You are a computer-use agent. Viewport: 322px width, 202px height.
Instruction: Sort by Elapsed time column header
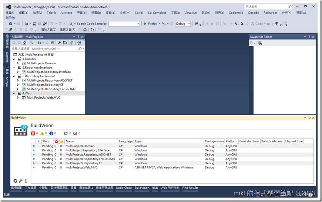click(294, 141)
